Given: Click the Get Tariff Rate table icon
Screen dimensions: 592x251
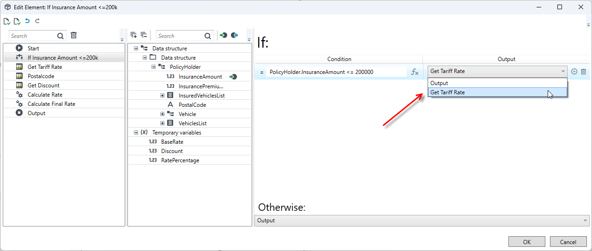Looking at the screenshot, I should (19, 67).
